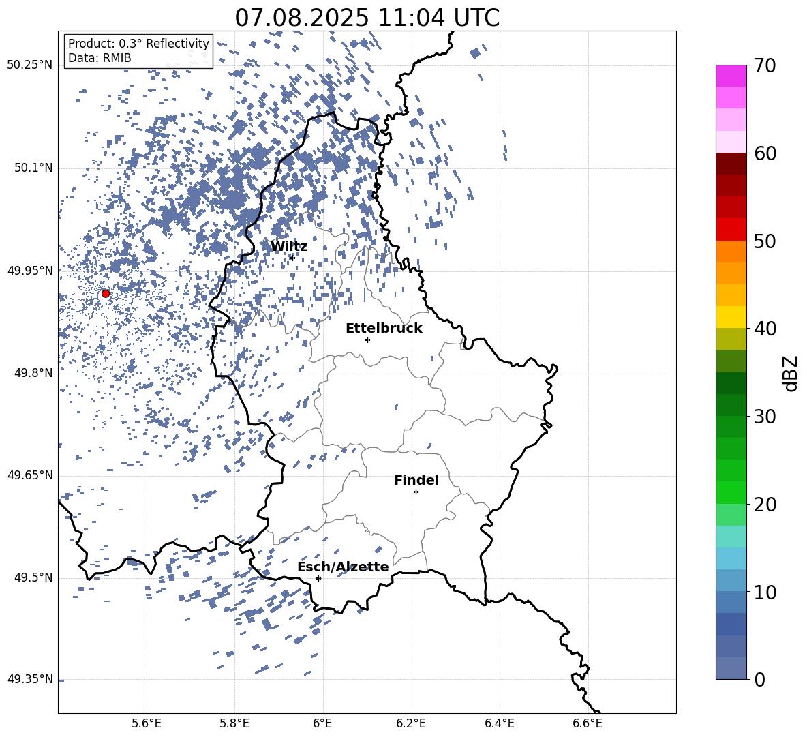
Task: Click the 49.5°N latitude label
Action: (33, 577)
